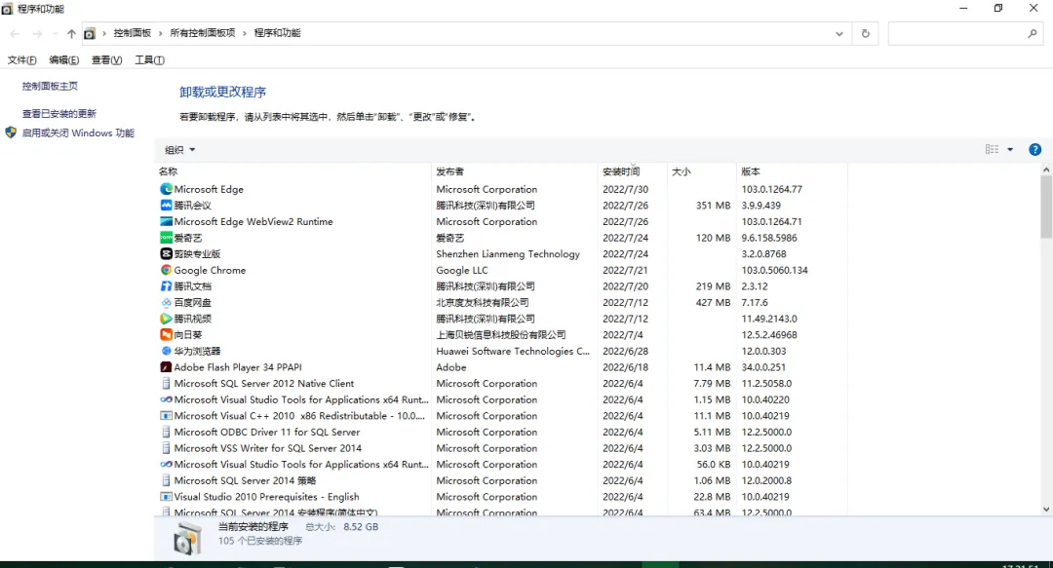The image size is (1053, 568).
Task: Click the search box at top right
Action: tap(965, 32)
